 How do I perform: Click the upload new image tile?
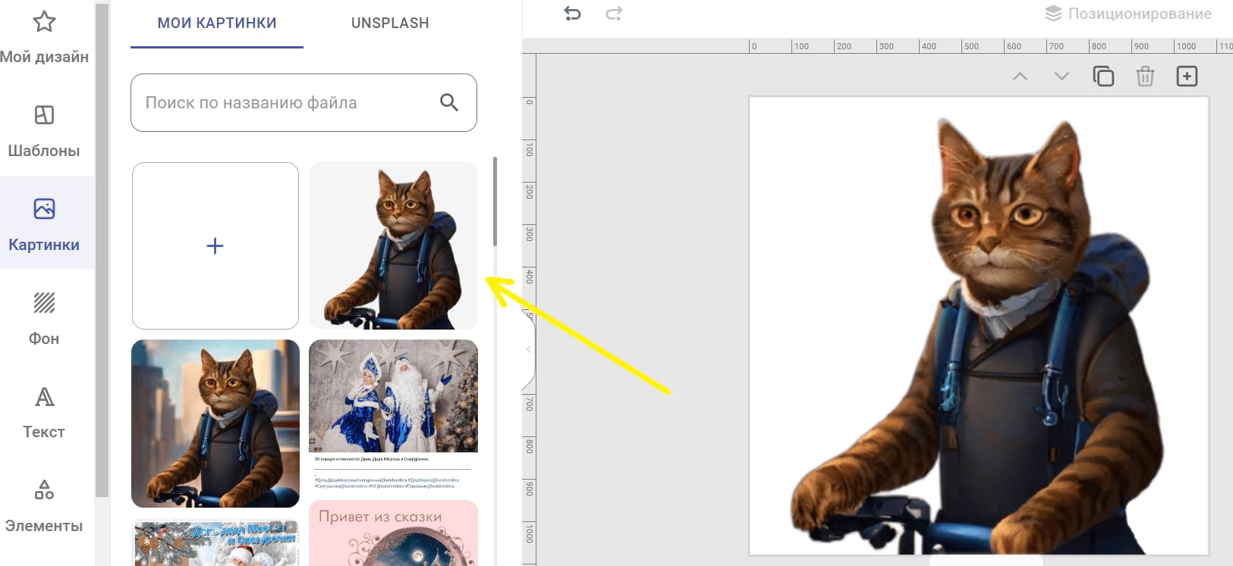(x=215, y=245)
